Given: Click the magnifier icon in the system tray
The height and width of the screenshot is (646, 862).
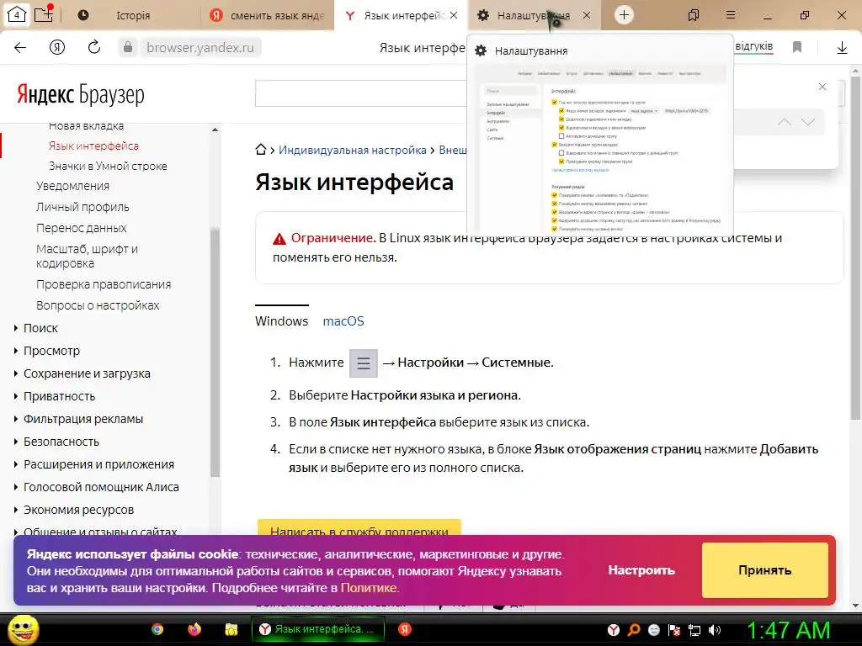Looking at the screenshot, I should [634, 630].
